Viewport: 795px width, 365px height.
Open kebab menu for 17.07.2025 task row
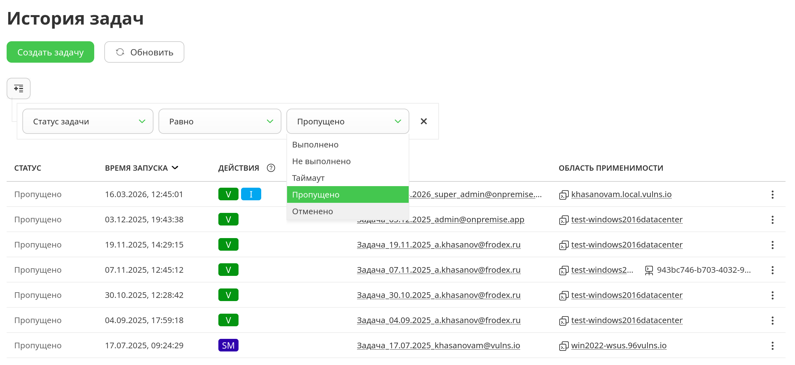(x=772, y=345)
